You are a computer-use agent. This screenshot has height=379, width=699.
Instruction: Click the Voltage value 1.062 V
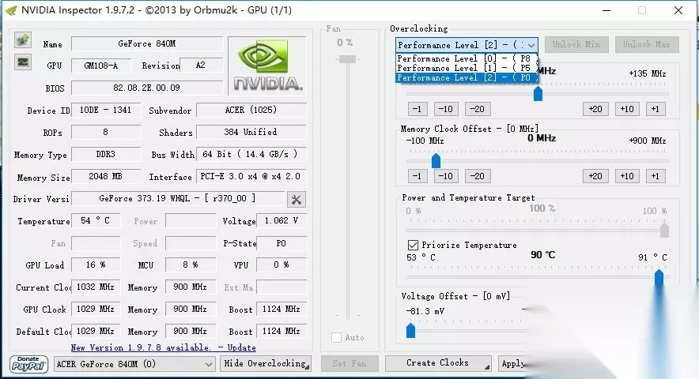coord(281,220)
